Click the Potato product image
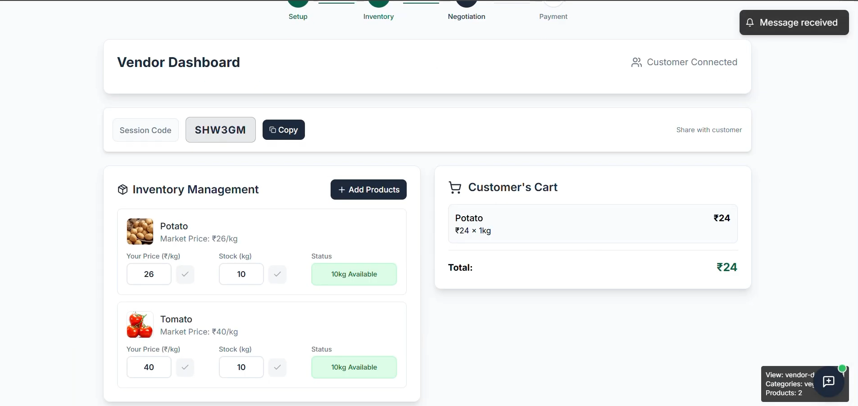 click(140, 232)
